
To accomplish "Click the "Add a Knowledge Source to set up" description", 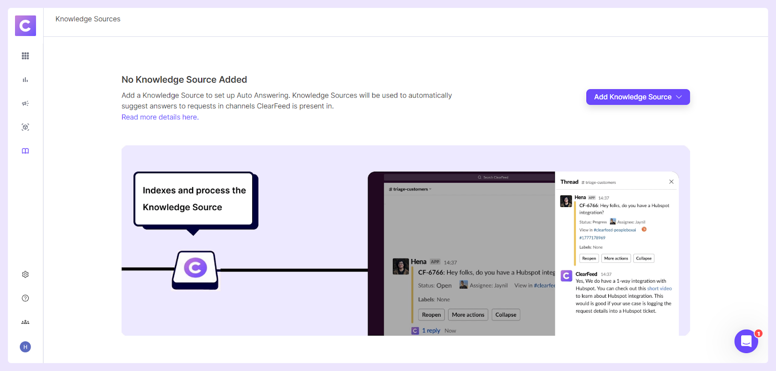I will (x=287, y=101).
